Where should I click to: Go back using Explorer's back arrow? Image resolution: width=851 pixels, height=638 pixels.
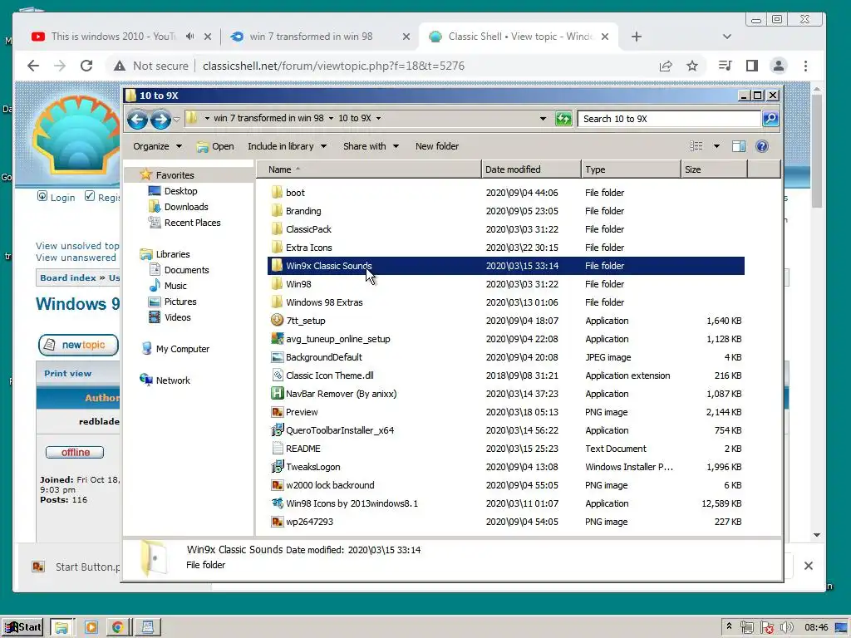pos(137,119)
